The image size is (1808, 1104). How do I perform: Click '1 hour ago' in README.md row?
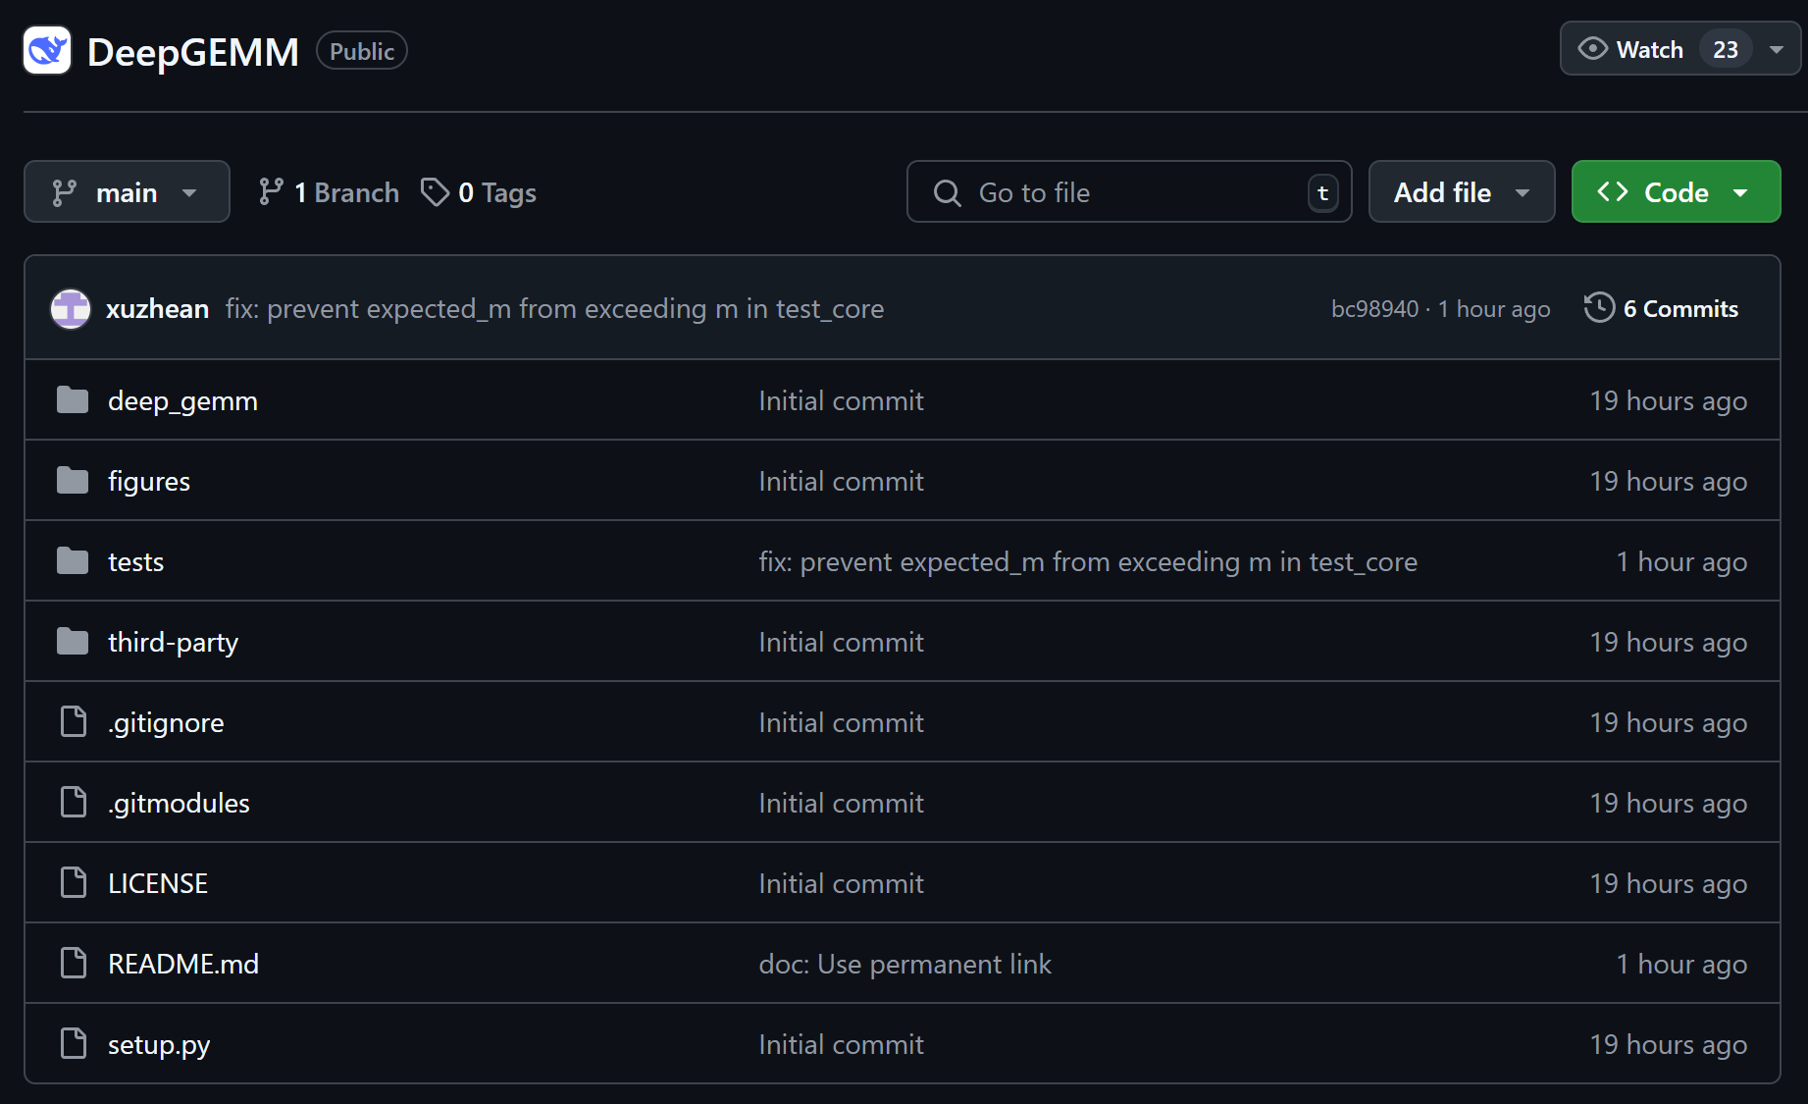pos(1681,964)
